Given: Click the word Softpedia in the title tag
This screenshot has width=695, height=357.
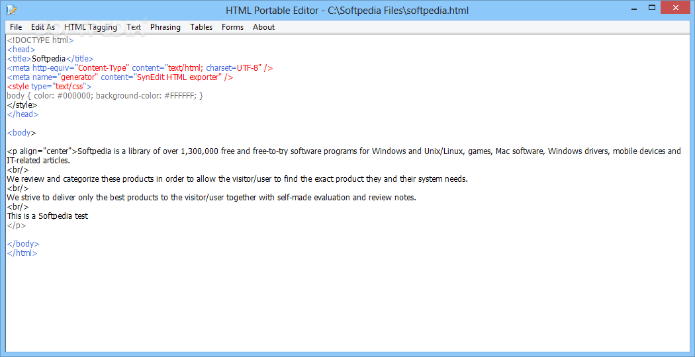Looking at the screenshot, I should click(x=49, y=58).
